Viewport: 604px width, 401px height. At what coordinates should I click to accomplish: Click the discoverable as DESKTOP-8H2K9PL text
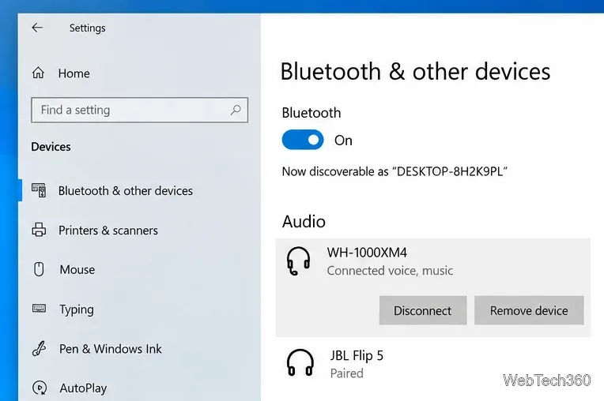pos(394,171)
